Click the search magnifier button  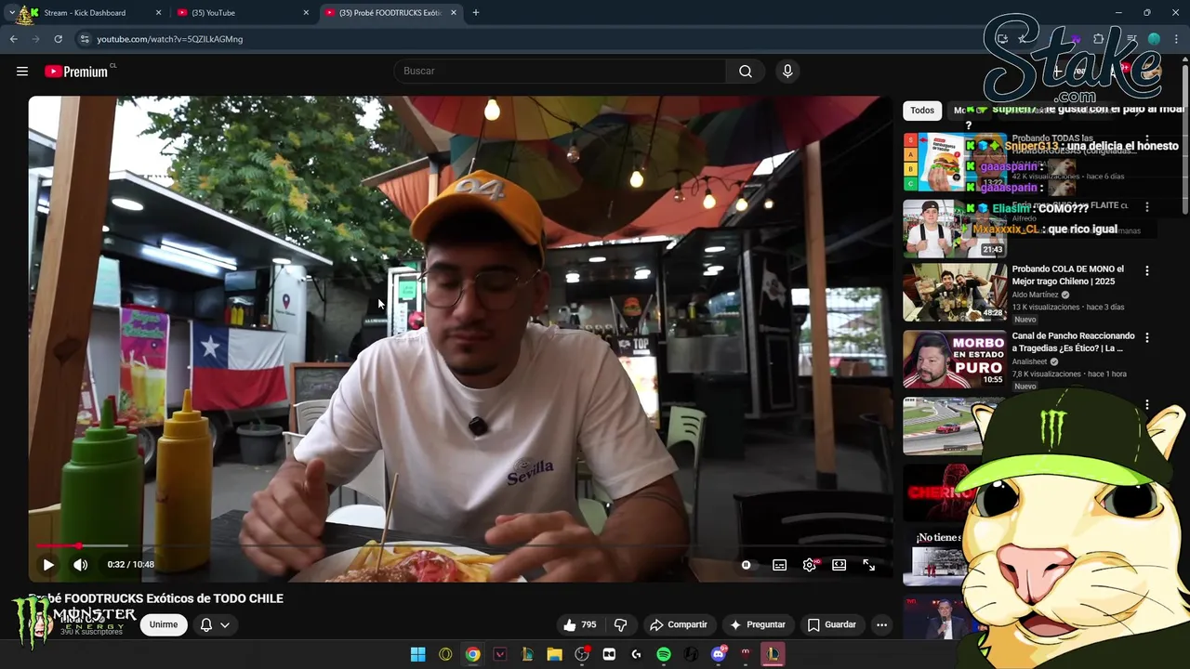[x=746, y=72]
